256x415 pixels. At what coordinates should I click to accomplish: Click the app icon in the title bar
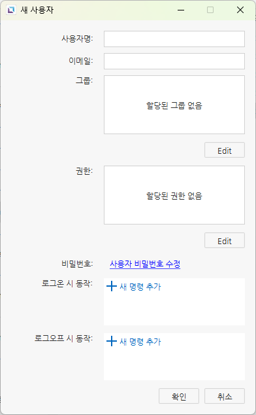(11, 10)
